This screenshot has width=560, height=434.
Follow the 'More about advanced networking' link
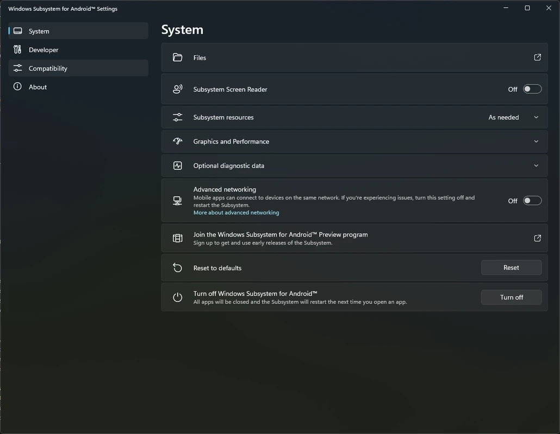pos(236,213)
